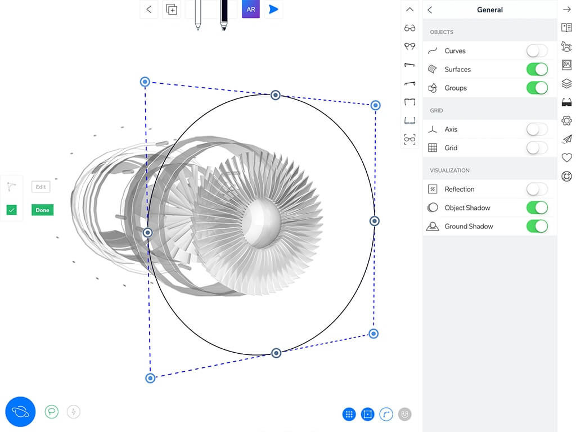Choose the second glasses view icon
This screenshot has height=432, width=576.
tap(409, 46)
